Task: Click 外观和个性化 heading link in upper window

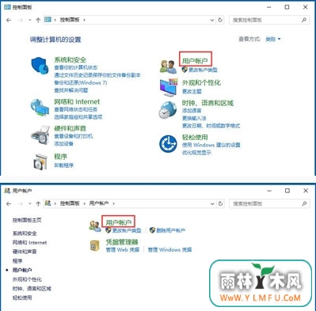Action: point(201,83)
